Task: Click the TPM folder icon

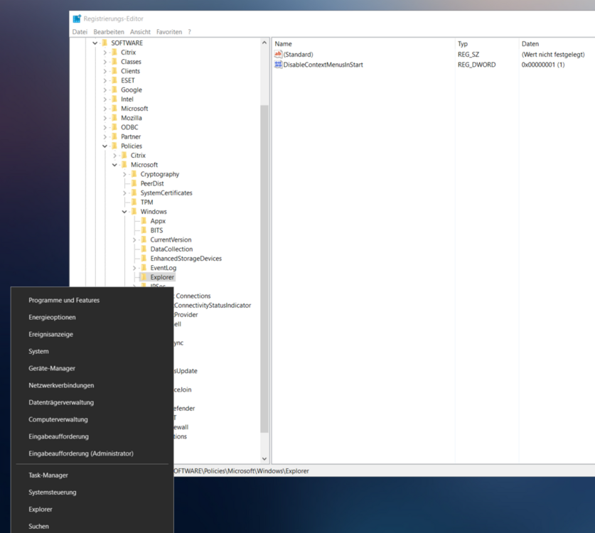Action: pos(134,202)
